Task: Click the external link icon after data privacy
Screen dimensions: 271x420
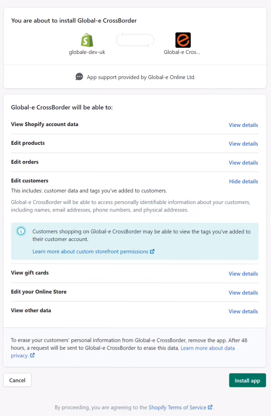Action: coord(32,355)
